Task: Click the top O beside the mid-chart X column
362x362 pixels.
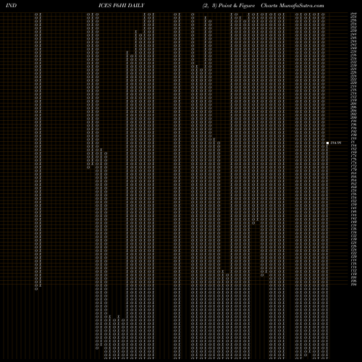Action: (x=219, y=143)
